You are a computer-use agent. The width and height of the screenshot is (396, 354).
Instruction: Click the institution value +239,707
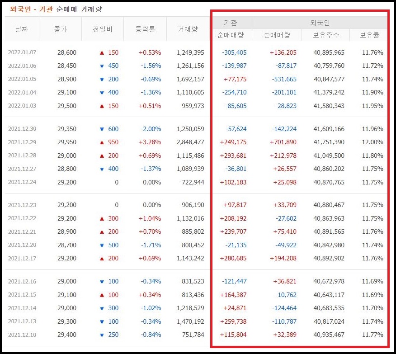point(233,231)
